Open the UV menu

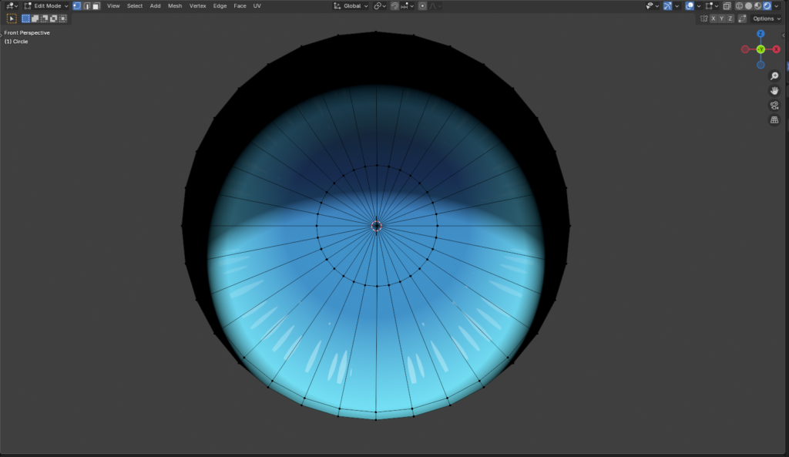257,6
